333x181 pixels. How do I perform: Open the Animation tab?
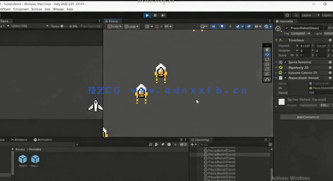[x=43, y=140]
